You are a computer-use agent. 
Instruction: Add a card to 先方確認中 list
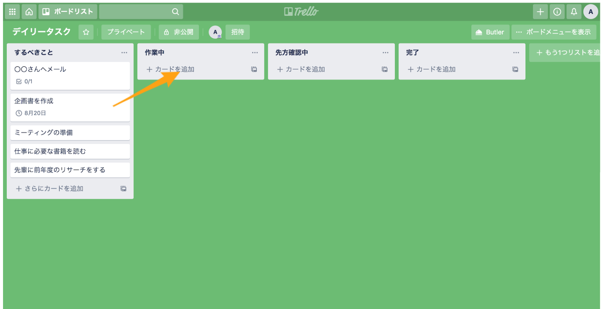pos(301,69)
